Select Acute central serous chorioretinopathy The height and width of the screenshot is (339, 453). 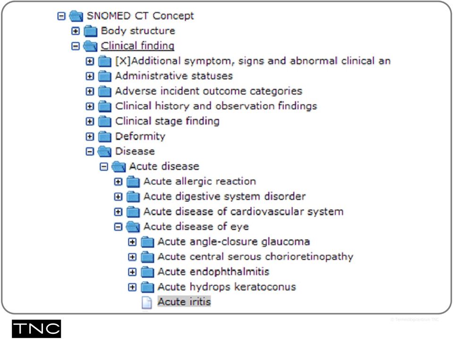[x=255, y=256]
